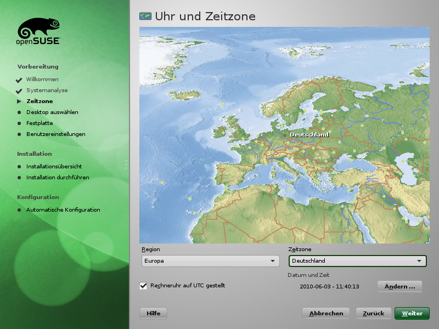The width and height of the screenshot is (439, 329).
Task: Click the bullet icon next to Festplatte
Action: coord(20,123)
